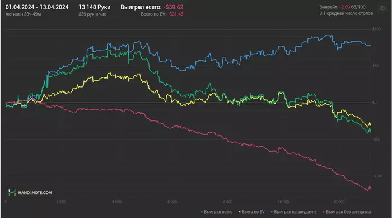Click the EV total value -$31.48
Image resolution: width=392 pixels, height=218 pixels.
(x=175, y=14)
